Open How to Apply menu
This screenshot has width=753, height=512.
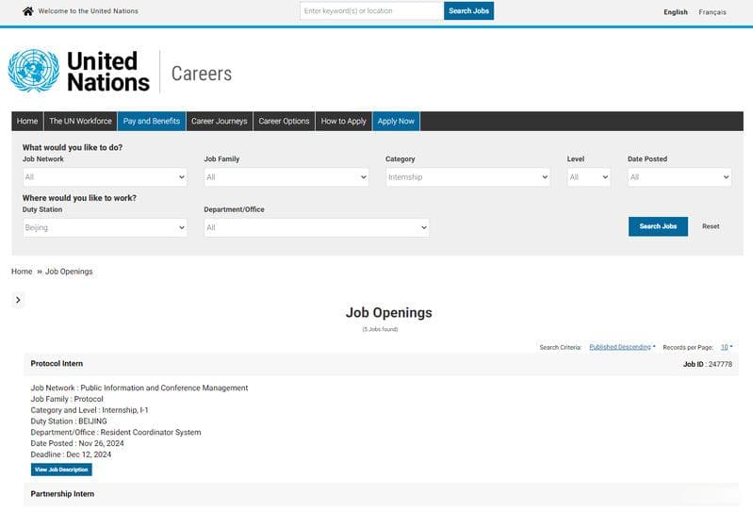click(343, 121)
